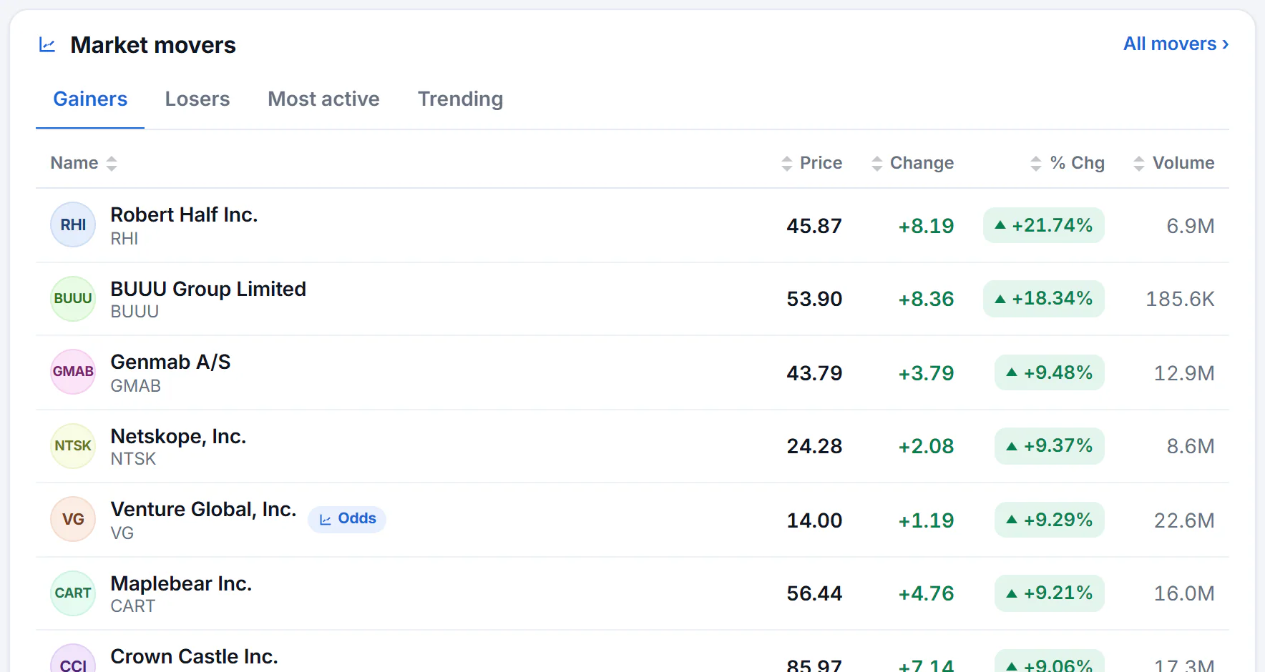The image size is (1265, 672).
Task: Click the Market movers chart icon
Action: (x=47, y=45)
